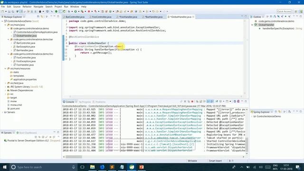Select pom.xml in Package Explorer
This screenshot has height=171, width=304.
pos(15,108)
